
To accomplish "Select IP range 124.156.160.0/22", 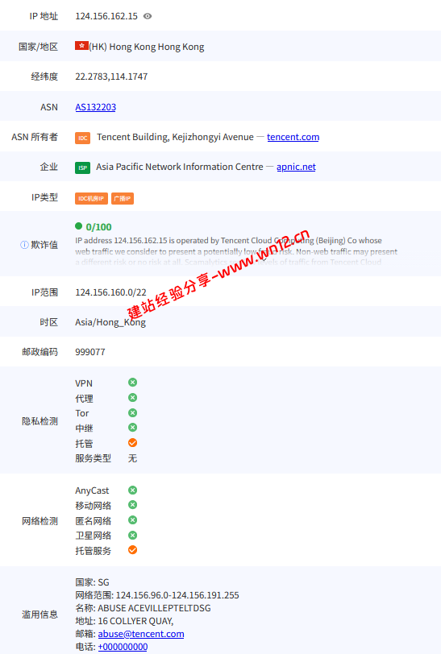I will (x=110, y=292).
